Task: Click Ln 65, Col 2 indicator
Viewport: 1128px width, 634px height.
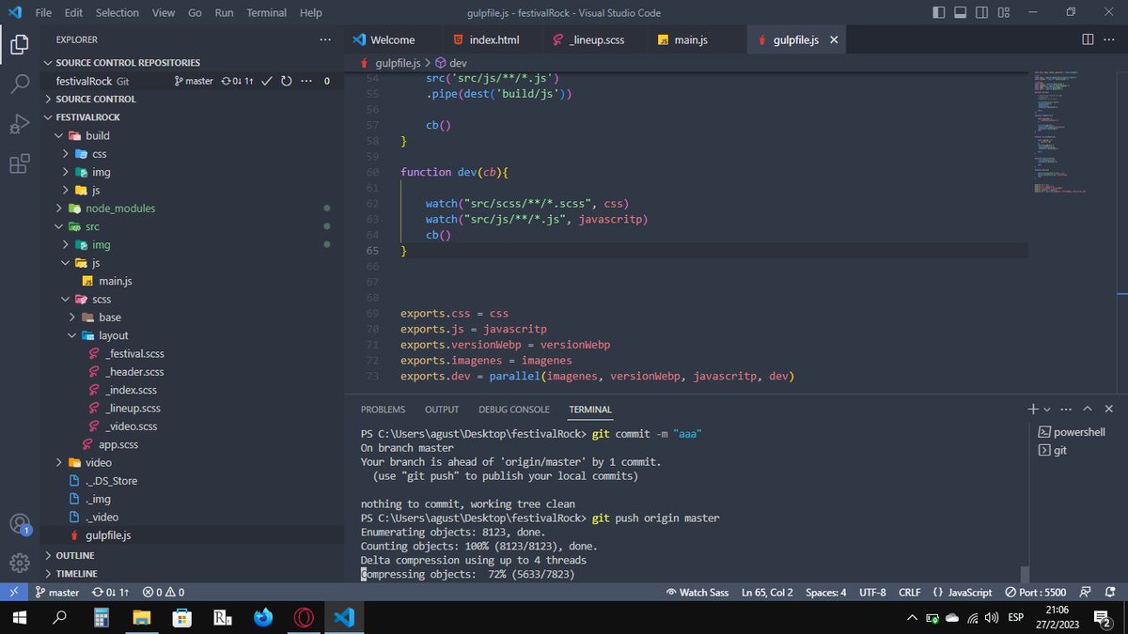Action: click(x=767, y=593)
